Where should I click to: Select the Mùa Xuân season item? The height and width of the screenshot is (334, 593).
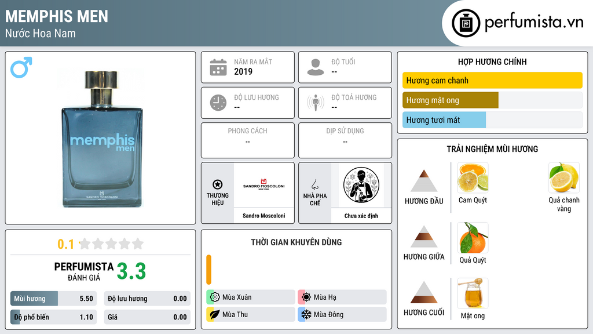click(x=251, y=297)
